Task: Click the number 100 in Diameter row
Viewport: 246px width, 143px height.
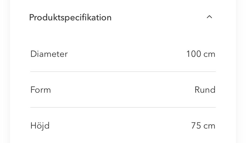Action: pos(193,54)
